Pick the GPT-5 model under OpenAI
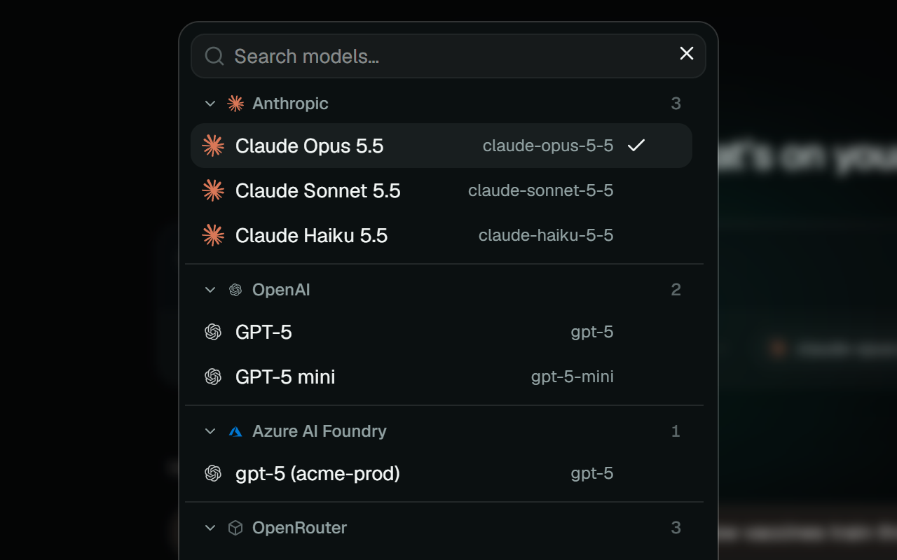The image size is (897, 560). point(441,332)
